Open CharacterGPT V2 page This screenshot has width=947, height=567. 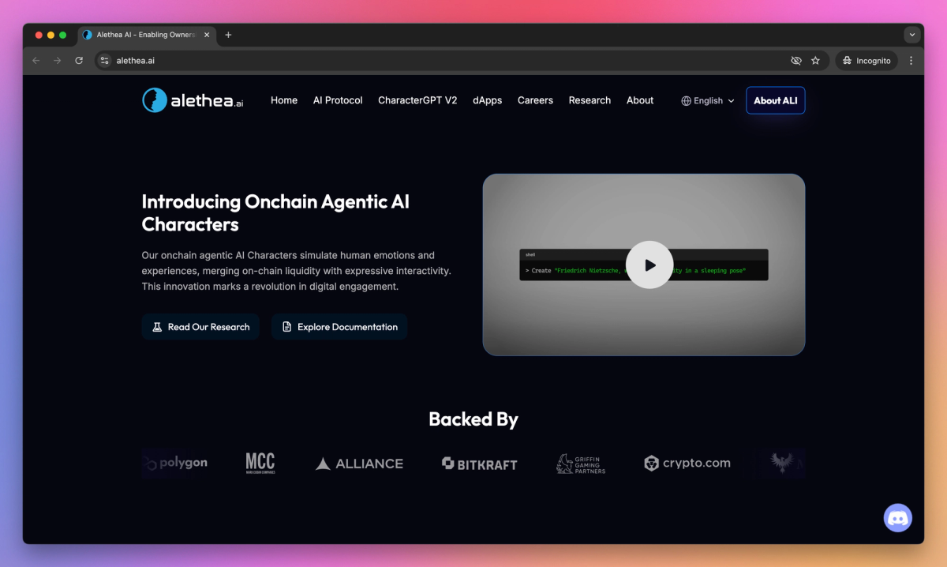tap(417, 100)
